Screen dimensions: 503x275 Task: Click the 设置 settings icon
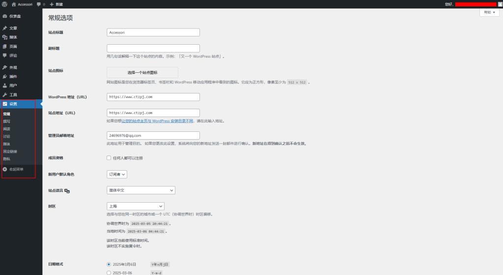[x=5, y=104]
